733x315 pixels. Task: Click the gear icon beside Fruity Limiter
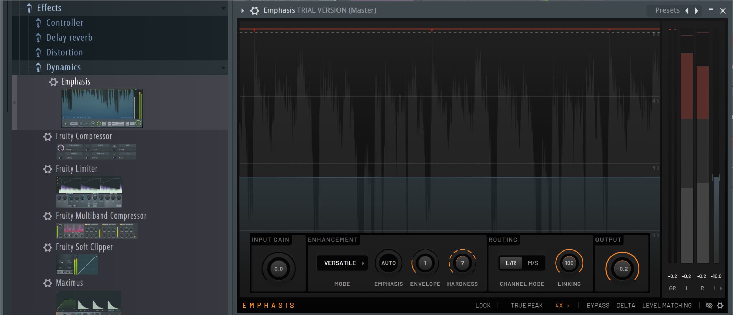tap(47, 169)
